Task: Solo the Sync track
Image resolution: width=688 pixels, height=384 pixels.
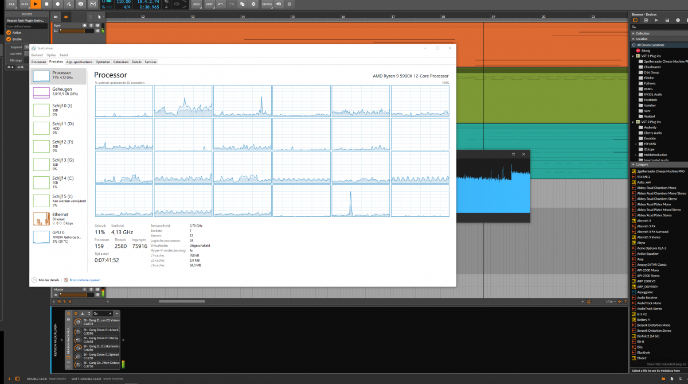Action: tap(91, 25)
